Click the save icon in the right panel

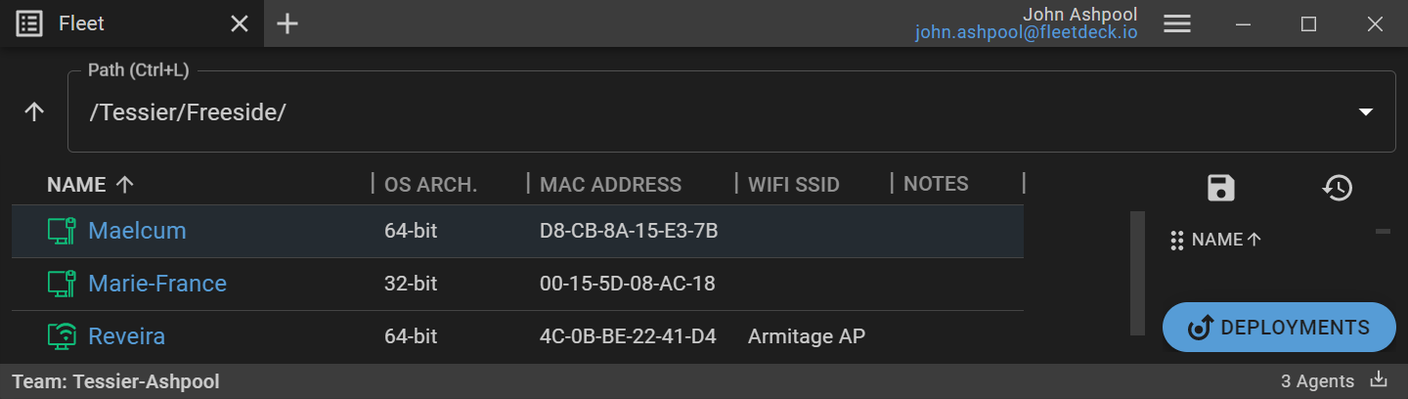(1221, 187)
